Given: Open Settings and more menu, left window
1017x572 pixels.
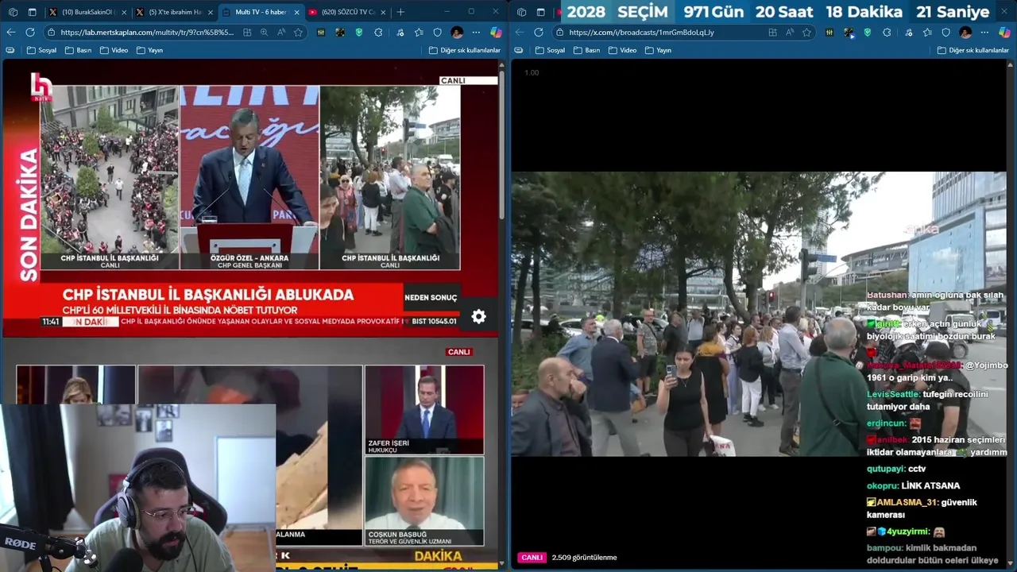Looking at the screenshot, I should click(476, 33).
